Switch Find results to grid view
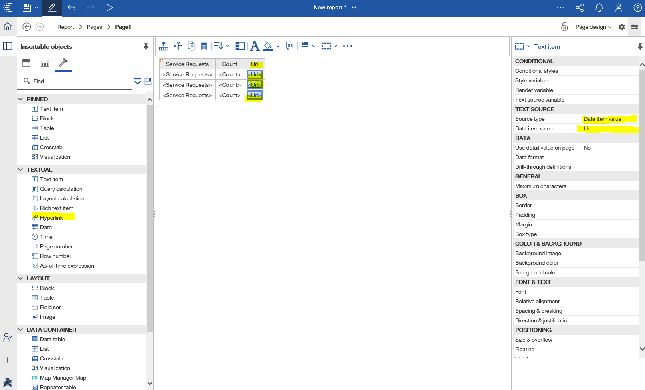The image size is (645, 390). pos(148,81)
